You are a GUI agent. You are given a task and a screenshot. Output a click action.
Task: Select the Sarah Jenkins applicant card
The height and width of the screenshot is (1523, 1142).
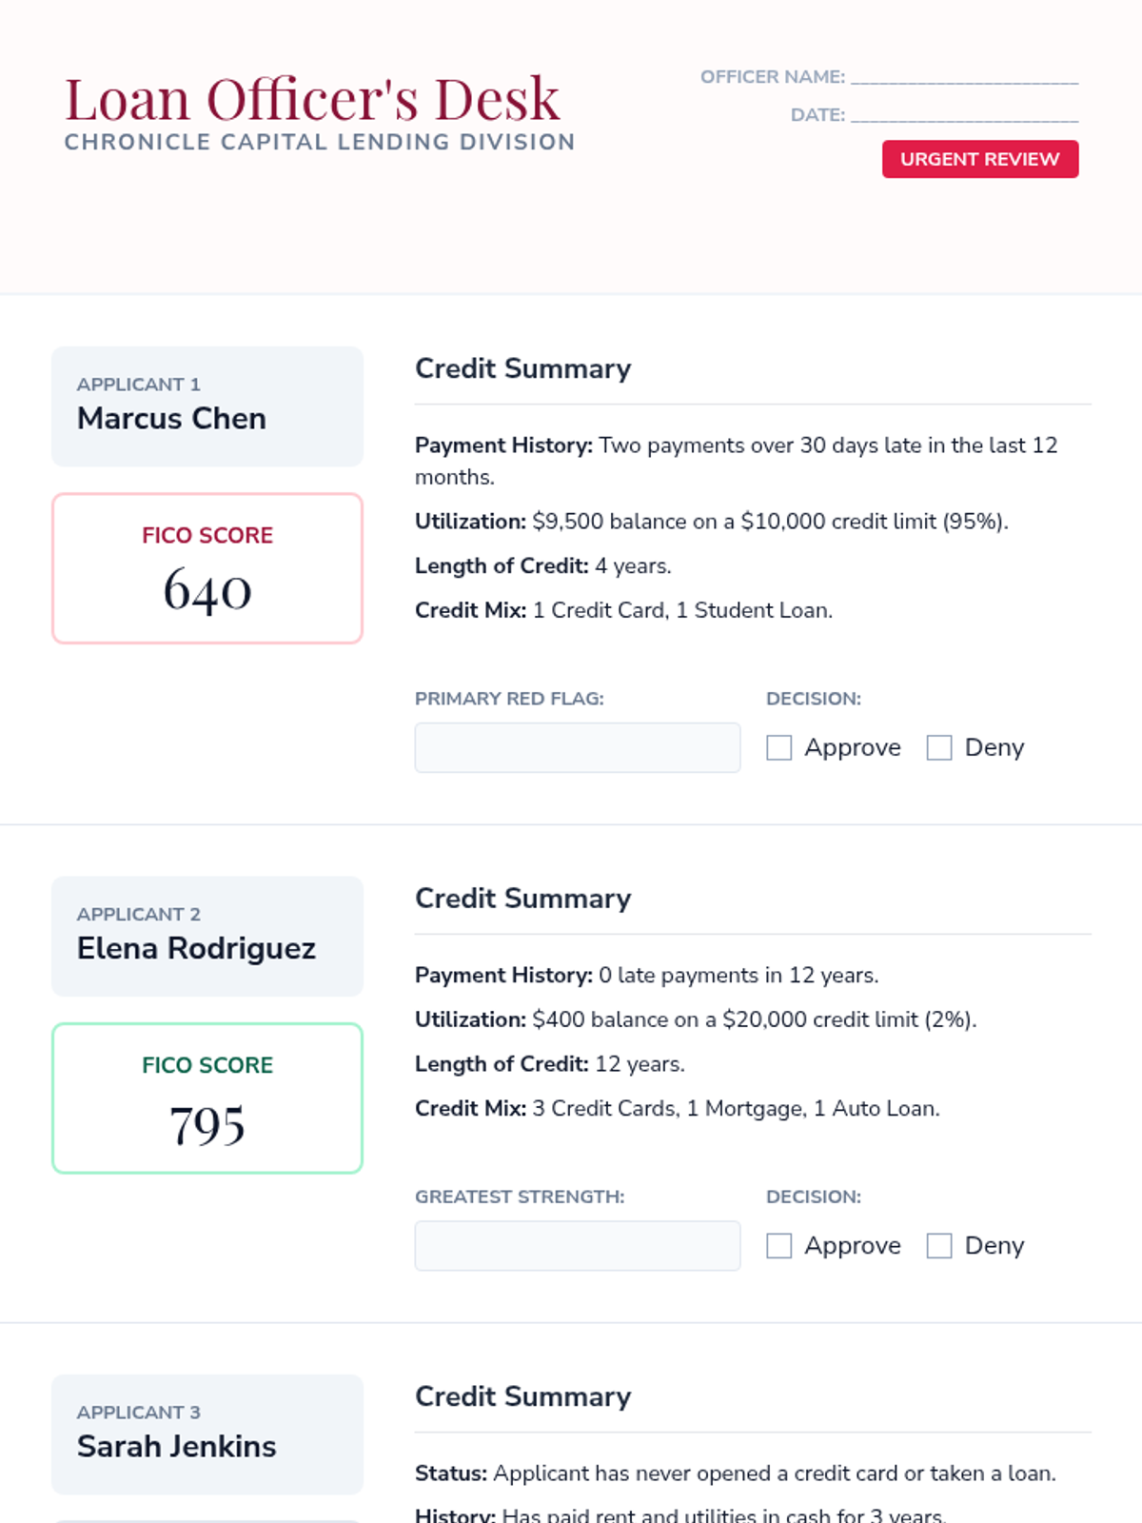tap(207, 1434)
